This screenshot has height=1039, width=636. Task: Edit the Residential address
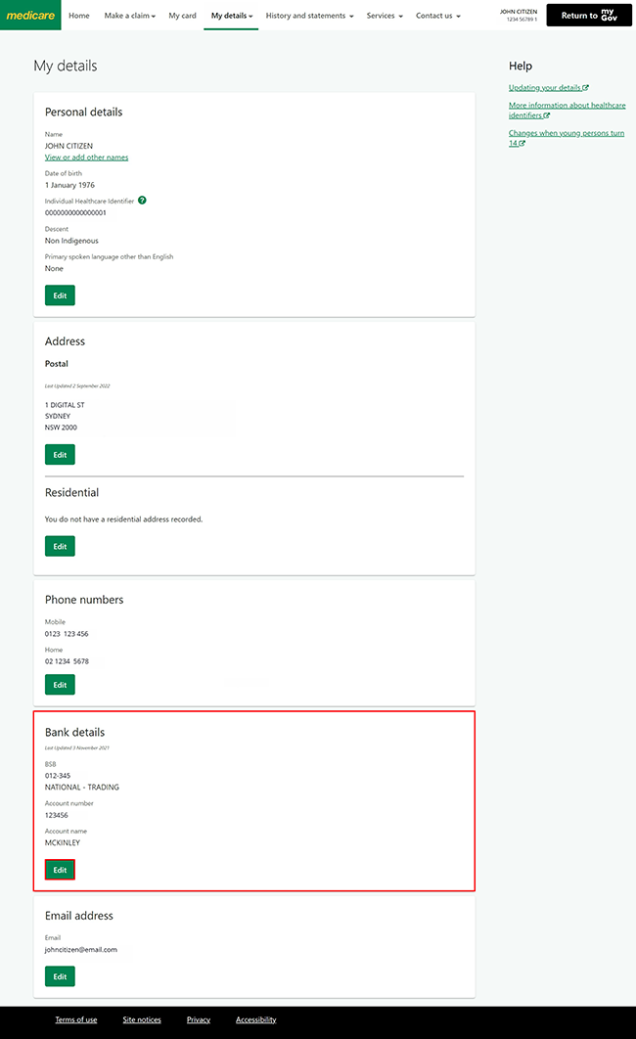(60, 546)
